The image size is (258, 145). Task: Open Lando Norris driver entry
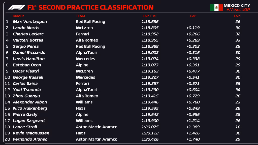[26, 28]
